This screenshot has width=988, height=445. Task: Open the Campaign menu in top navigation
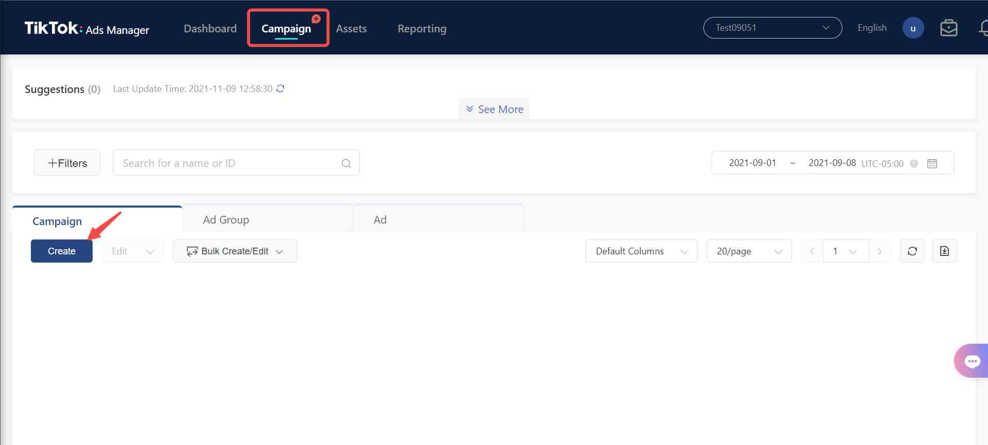coord(286,28)
